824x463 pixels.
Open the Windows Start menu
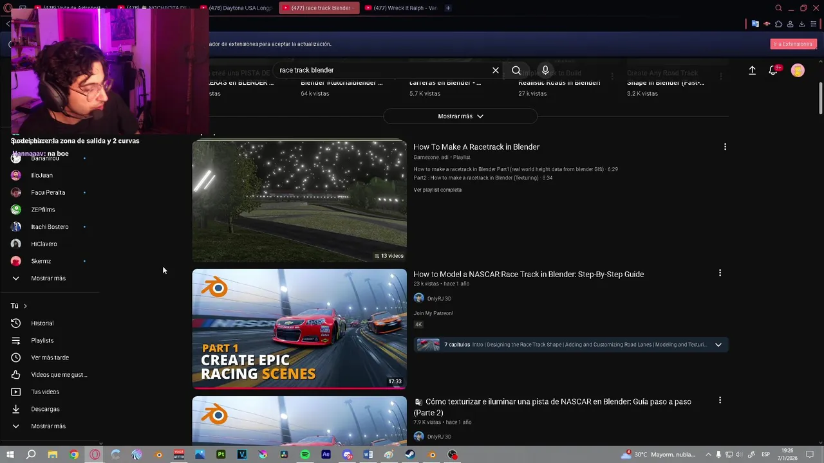click(10, 455)
